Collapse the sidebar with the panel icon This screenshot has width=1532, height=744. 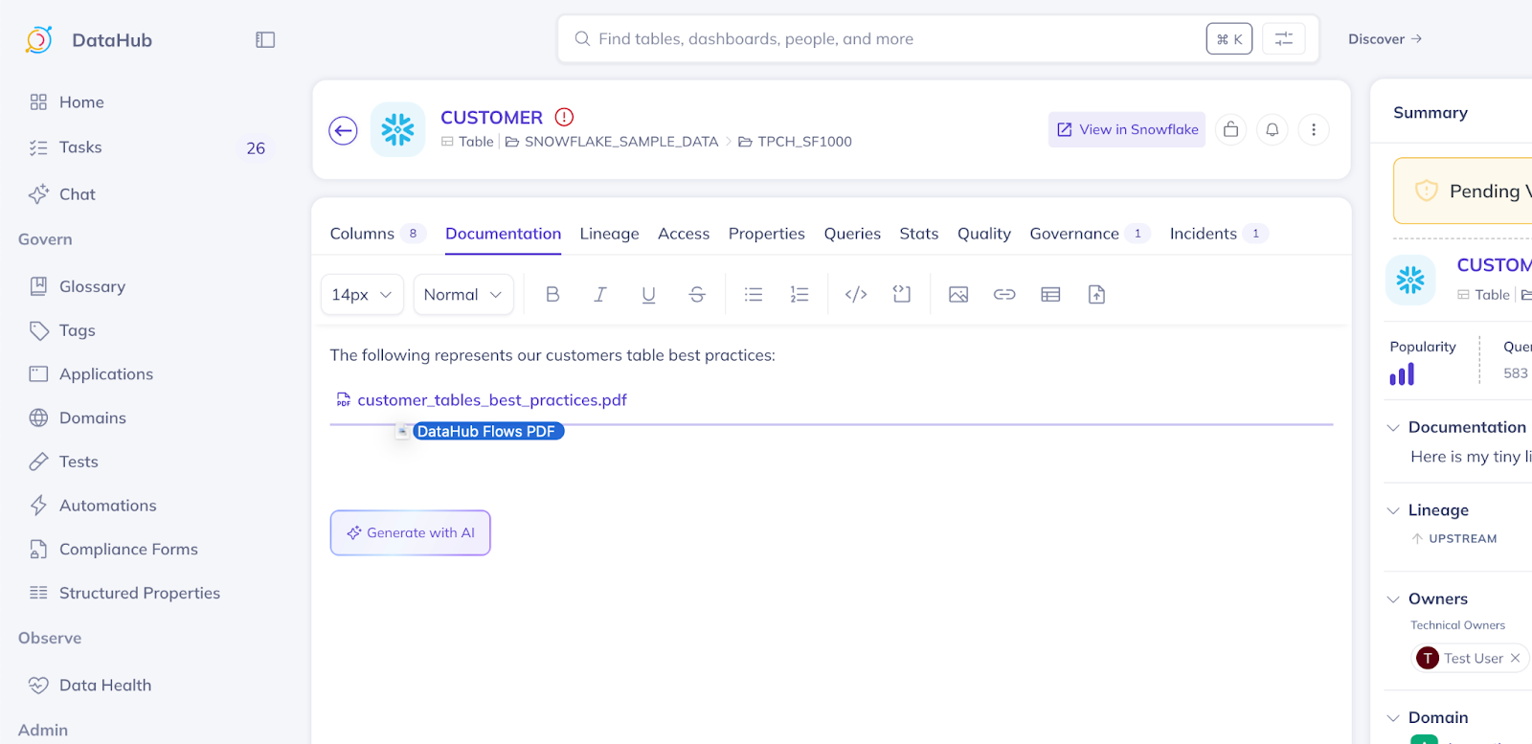[265, 39]
